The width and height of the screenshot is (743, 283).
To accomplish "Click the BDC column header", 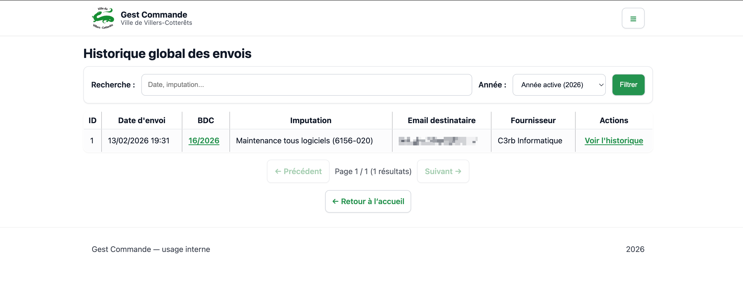I will [206, 121].
